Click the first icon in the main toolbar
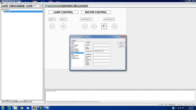 coord(2,6)
